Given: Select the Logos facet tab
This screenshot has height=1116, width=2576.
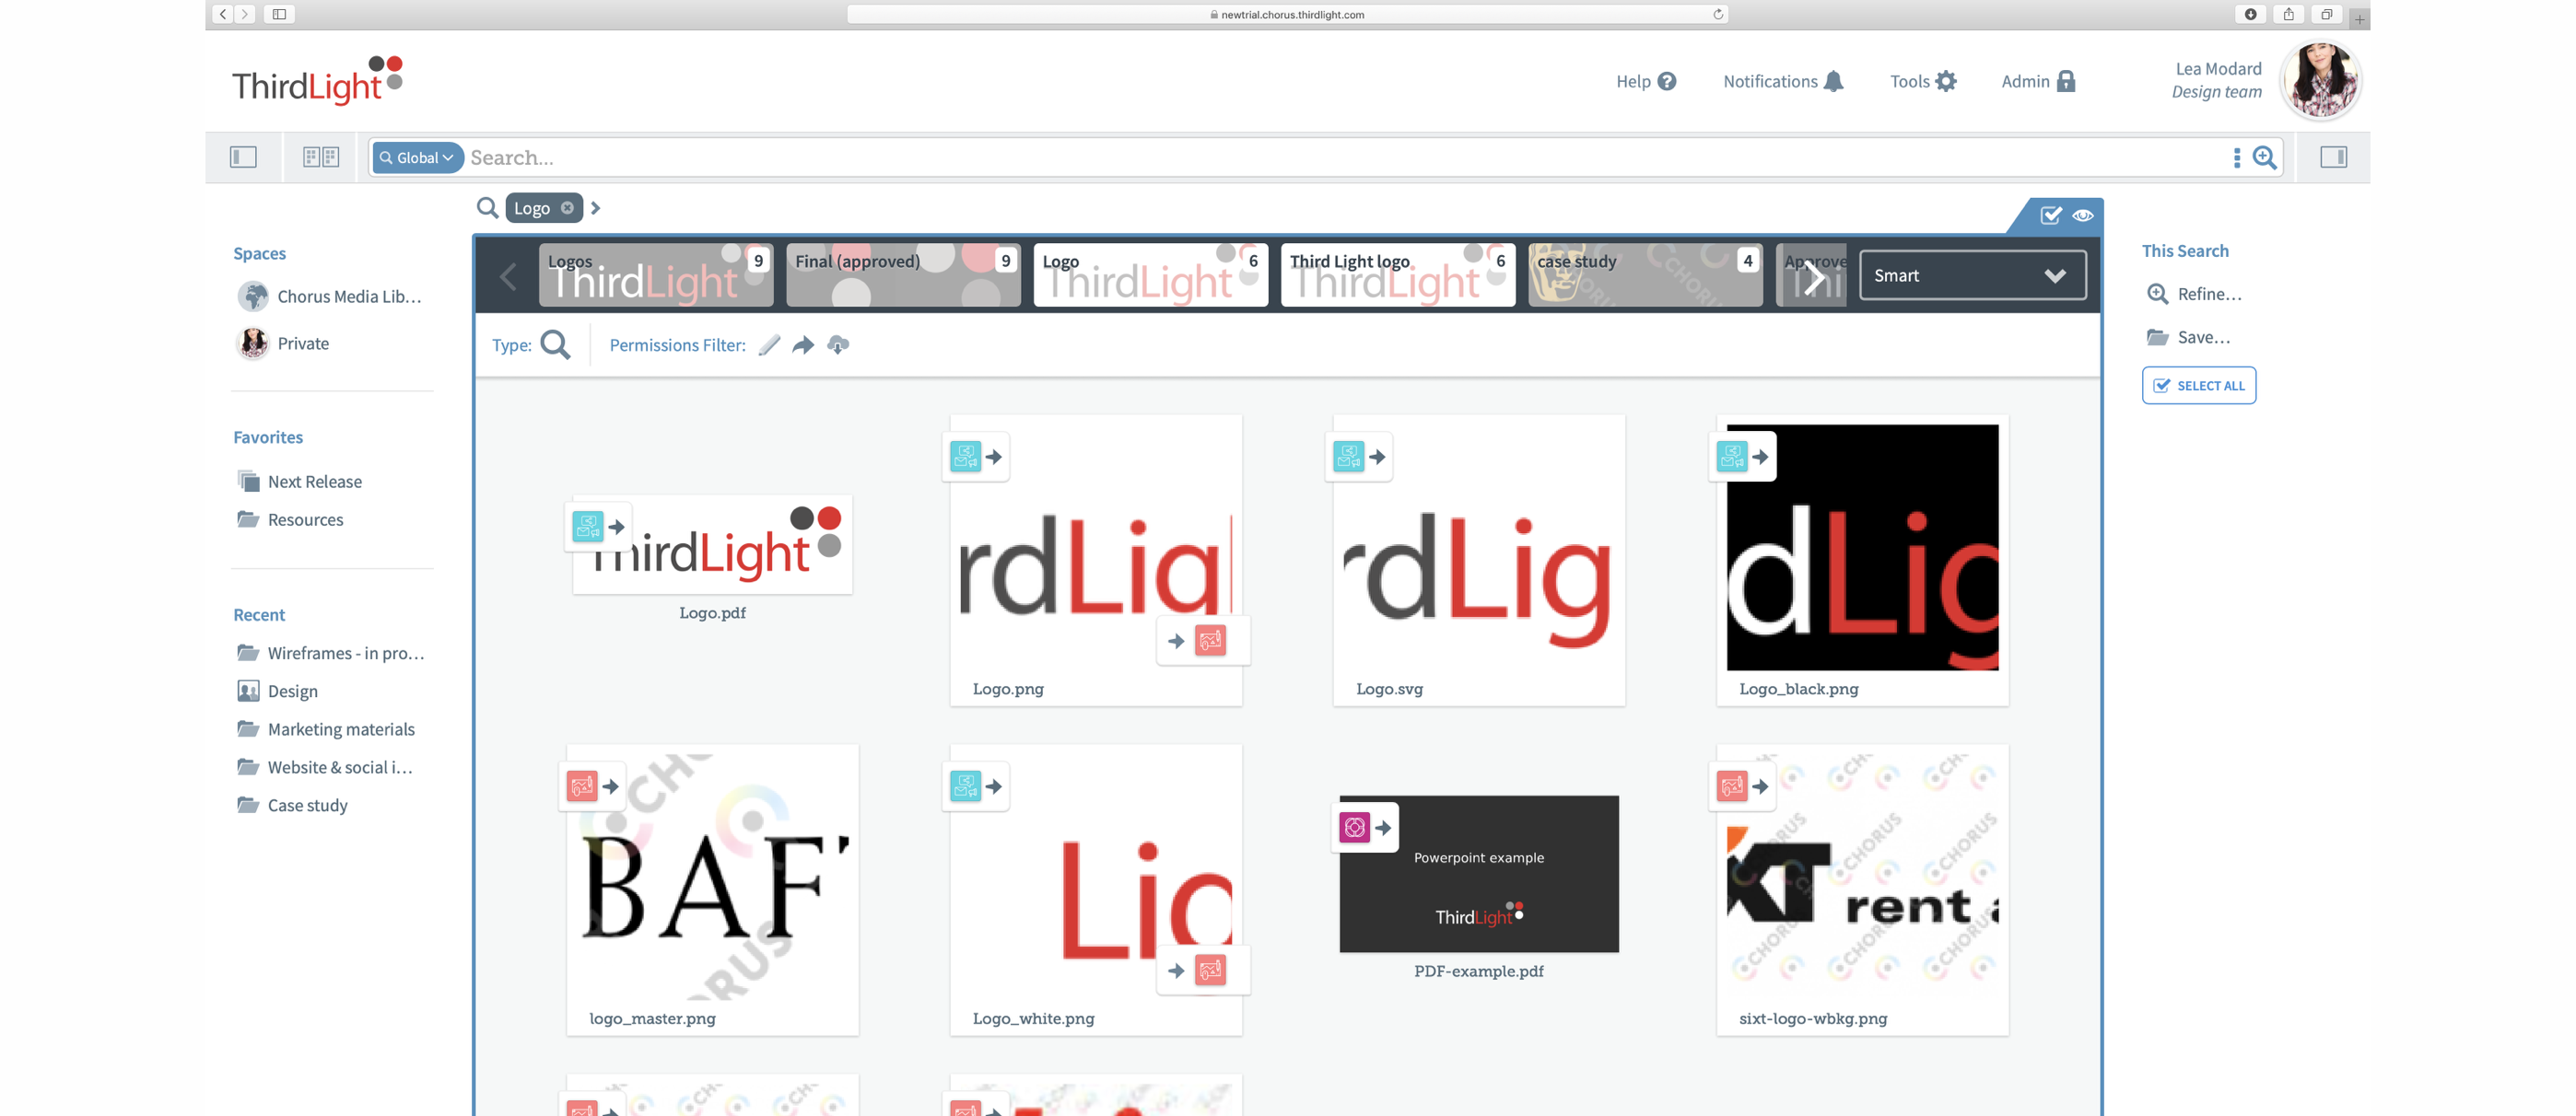Looking at the screenshot, I should (656, 274).
